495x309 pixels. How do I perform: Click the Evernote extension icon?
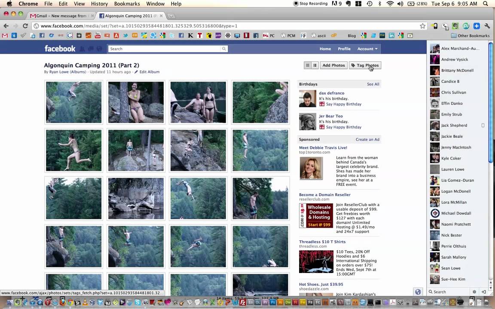click(455, 26)
